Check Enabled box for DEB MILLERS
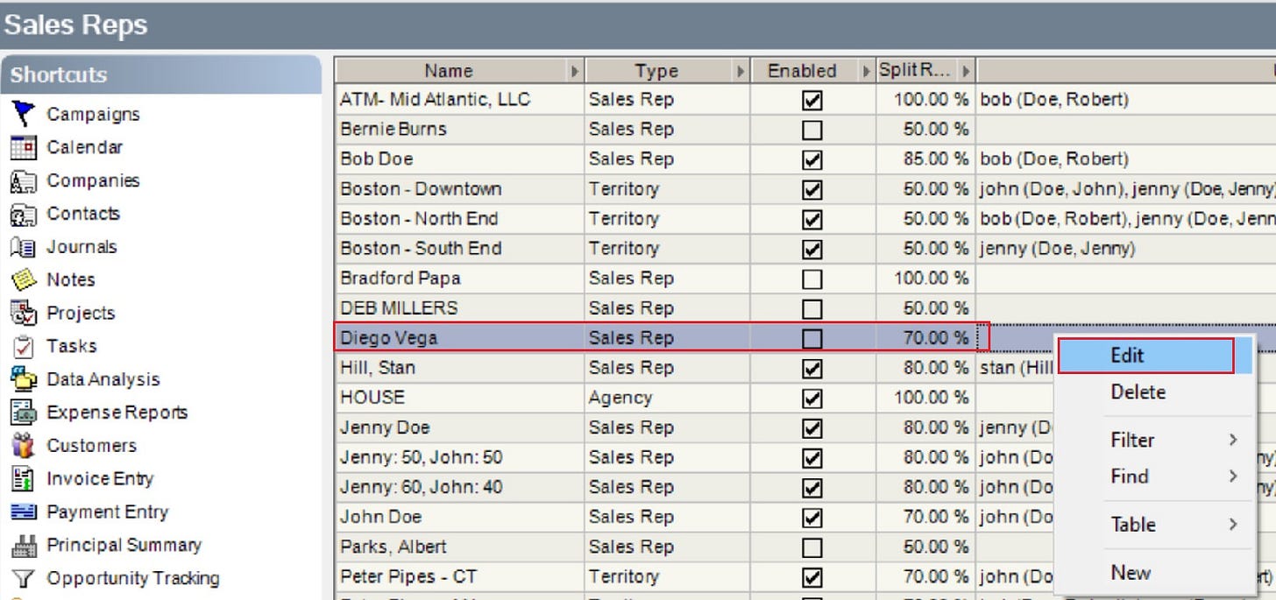Screen dimensions: 1276x600 pos(812,308)
